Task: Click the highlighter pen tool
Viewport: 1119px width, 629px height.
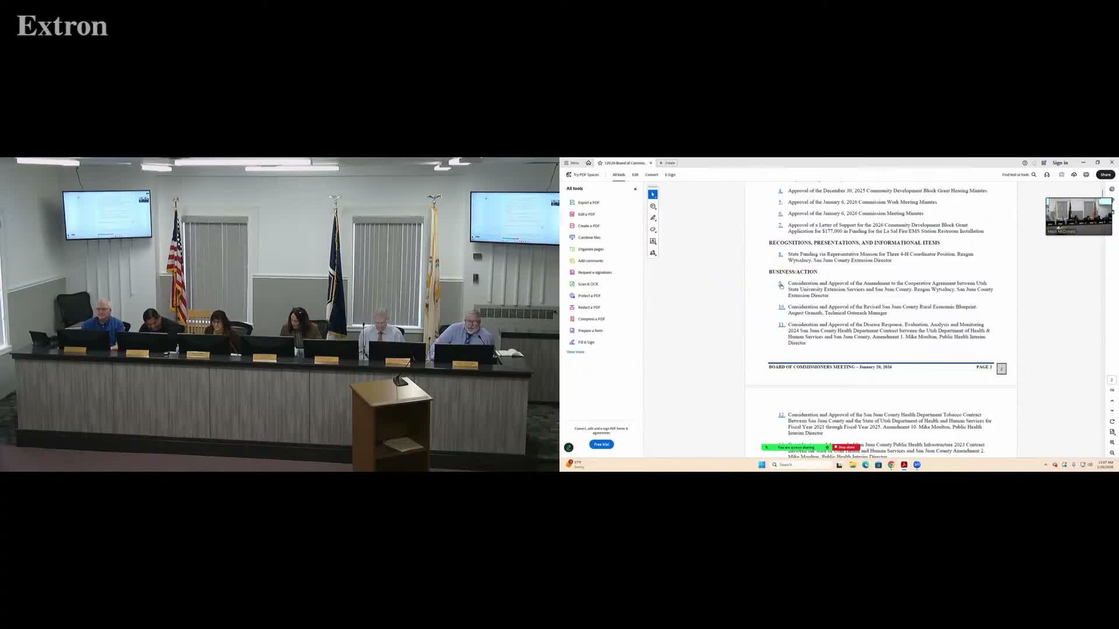Action: 653,218
